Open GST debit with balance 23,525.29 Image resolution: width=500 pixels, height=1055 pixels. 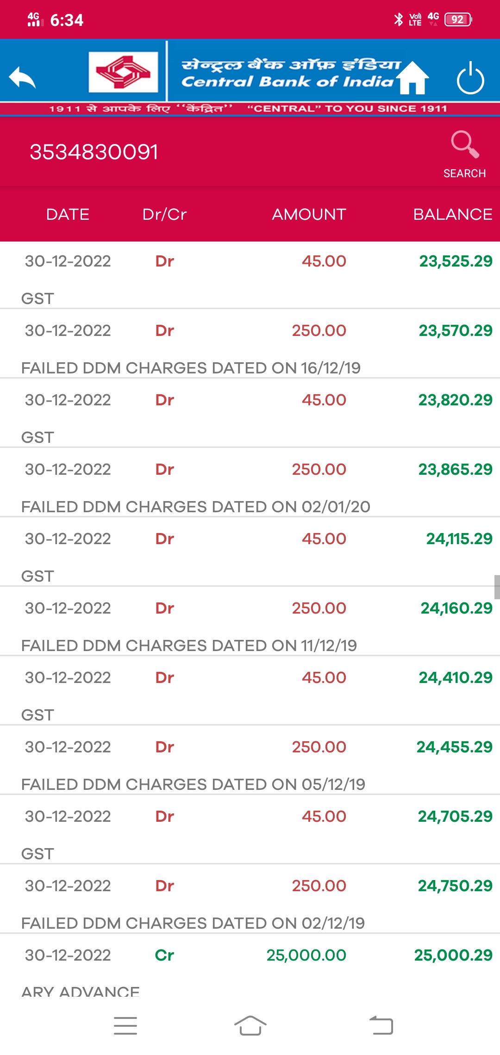(x=250, y=275)
